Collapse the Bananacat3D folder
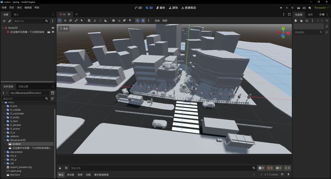 [x=5, y=140]
